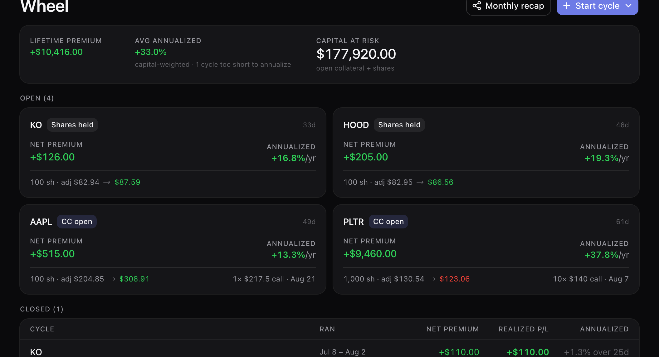The image size is (659, 357).
Task: Click the OPEN (4) section heading
Action: 37,98
